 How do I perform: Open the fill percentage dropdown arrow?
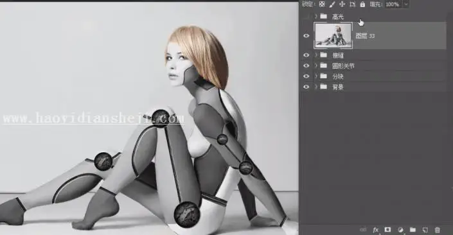tap(406, 4)
